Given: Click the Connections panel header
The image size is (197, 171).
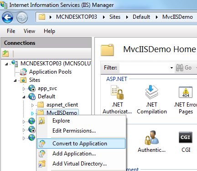Looking at the screenshot, I should point(46,43).
